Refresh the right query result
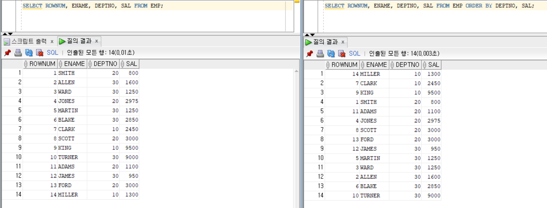The height and width of the screenshot is (208, 547). click(331, 54)
